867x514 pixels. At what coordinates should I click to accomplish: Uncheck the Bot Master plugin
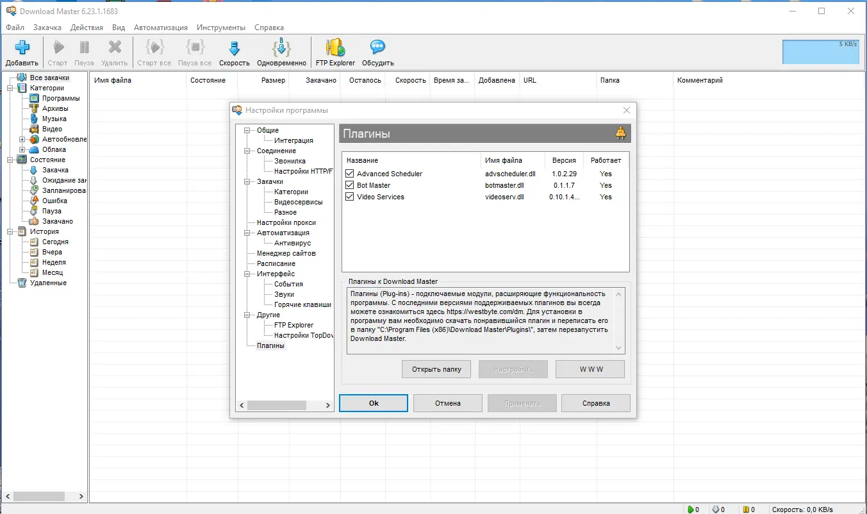pos(349,185)
